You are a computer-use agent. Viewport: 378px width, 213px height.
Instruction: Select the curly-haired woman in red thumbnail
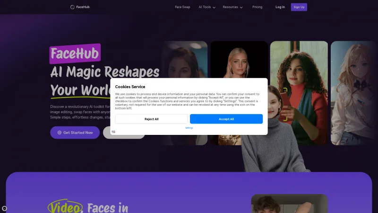299,93
